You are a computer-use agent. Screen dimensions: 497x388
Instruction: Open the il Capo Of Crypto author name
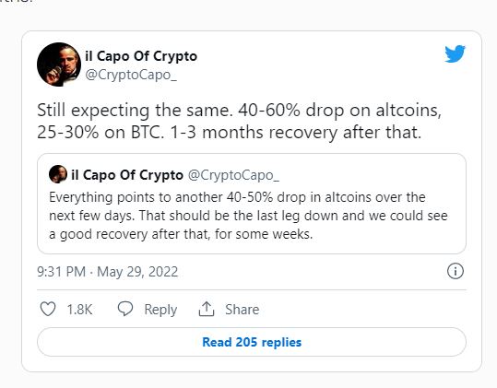point(141,56)
